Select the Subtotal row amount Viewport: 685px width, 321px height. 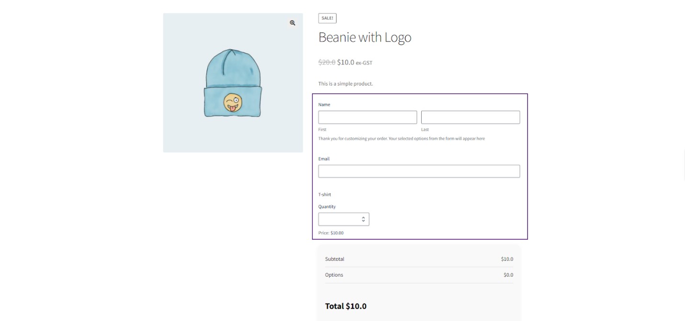507,259
